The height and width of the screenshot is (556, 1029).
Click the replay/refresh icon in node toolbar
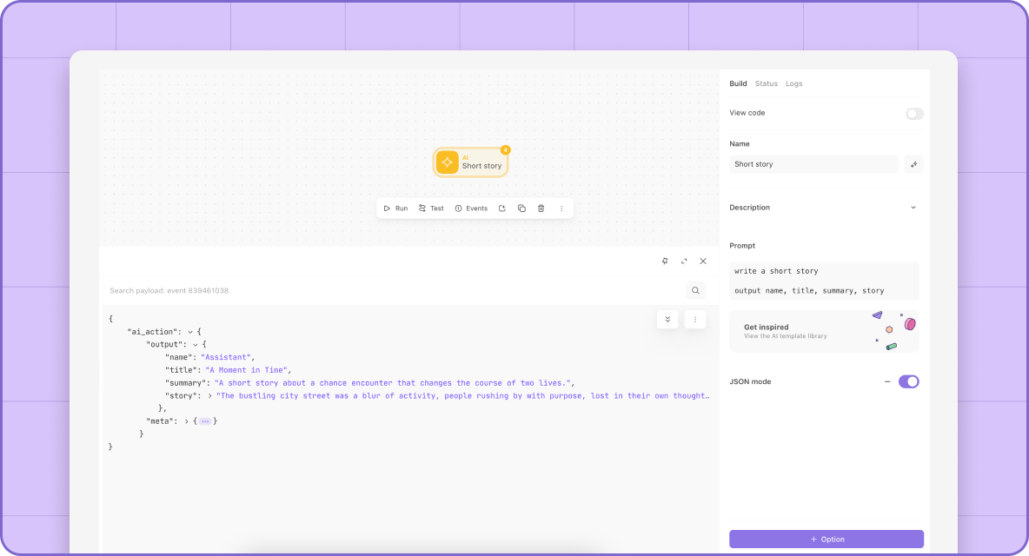pos(502,208)
